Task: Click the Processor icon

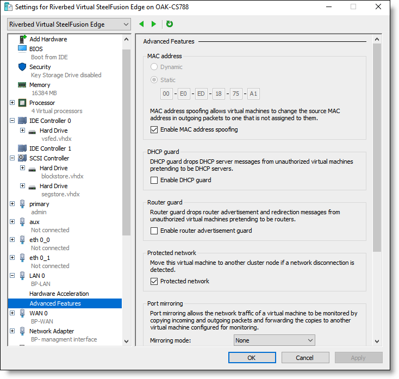Action: [x=22, y=103]
